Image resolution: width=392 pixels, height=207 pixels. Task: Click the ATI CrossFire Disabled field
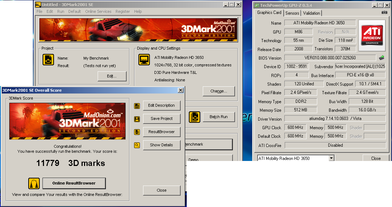pos(335,145)
